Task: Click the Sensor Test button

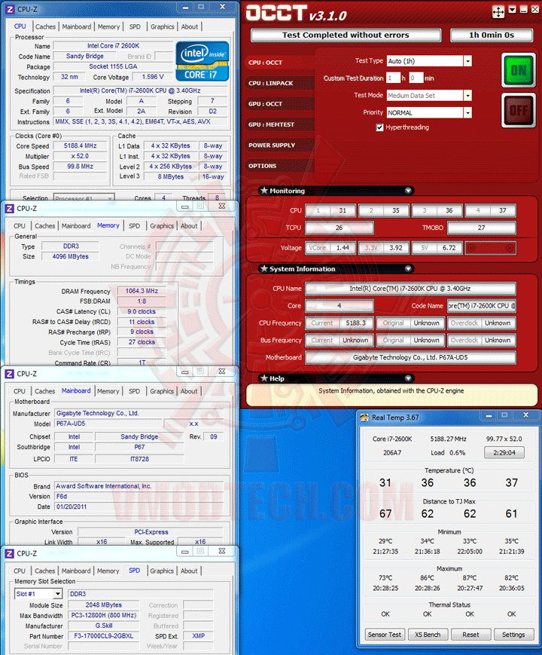Action: pyautogui.click(x=384, y=635)
